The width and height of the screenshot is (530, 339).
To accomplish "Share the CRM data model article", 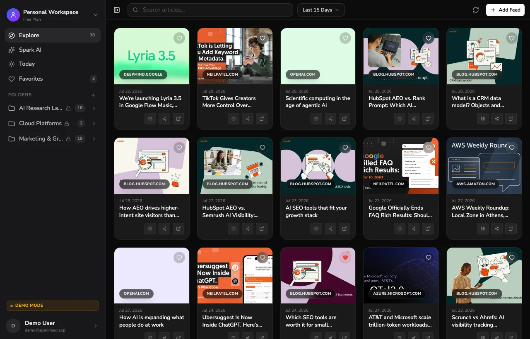I will click(497, 119).
